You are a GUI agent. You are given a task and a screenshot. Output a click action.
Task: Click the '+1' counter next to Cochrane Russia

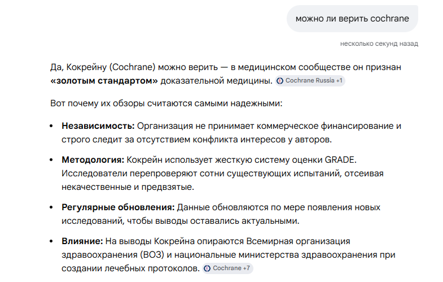[339, 81]
